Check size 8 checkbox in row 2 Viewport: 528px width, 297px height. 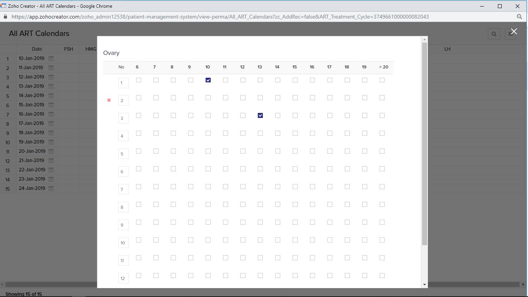point(173,98)
